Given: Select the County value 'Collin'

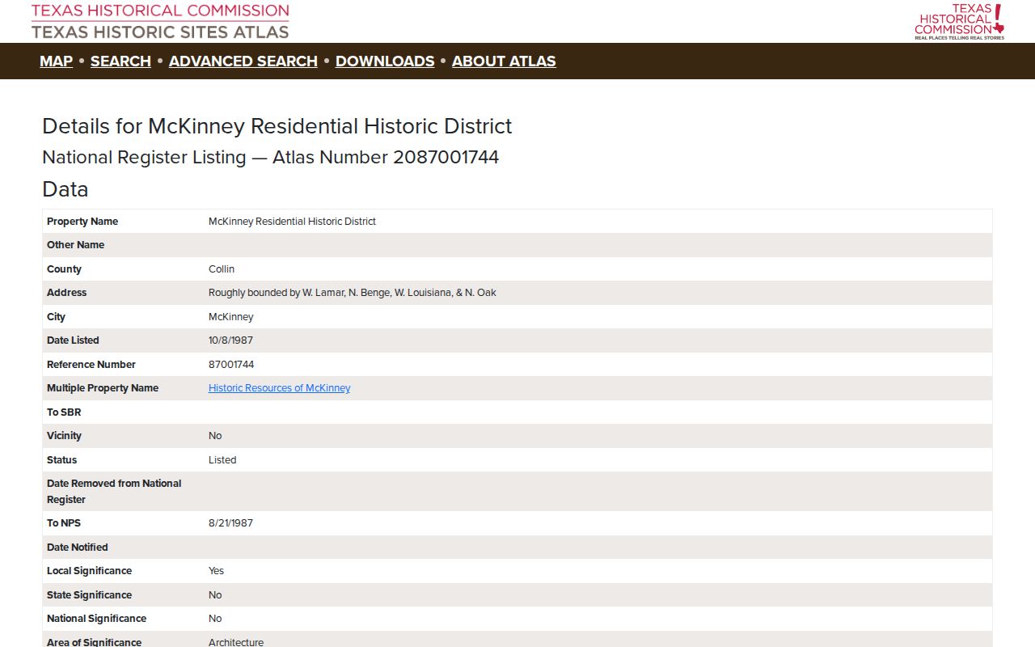Looking at the screenshot, I should click(x=222, y=269).
